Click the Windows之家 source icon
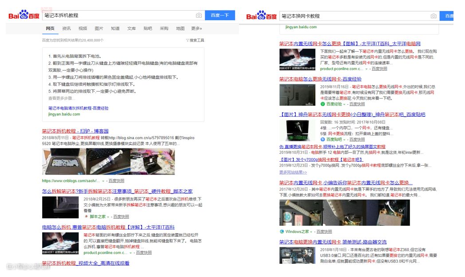This screenshot has width=465, height=277. [x=282, y=231]
